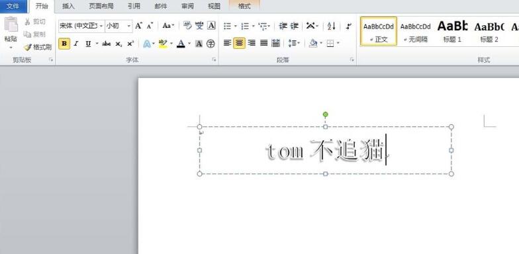This screenshot has height=254, width=519.
Task: Apply the 无间隔 style
Action: click(416, 32)
